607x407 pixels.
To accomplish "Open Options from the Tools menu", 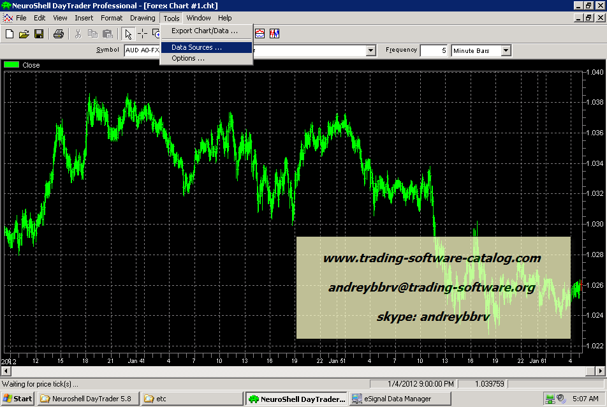I will click(x=188, y=59).
